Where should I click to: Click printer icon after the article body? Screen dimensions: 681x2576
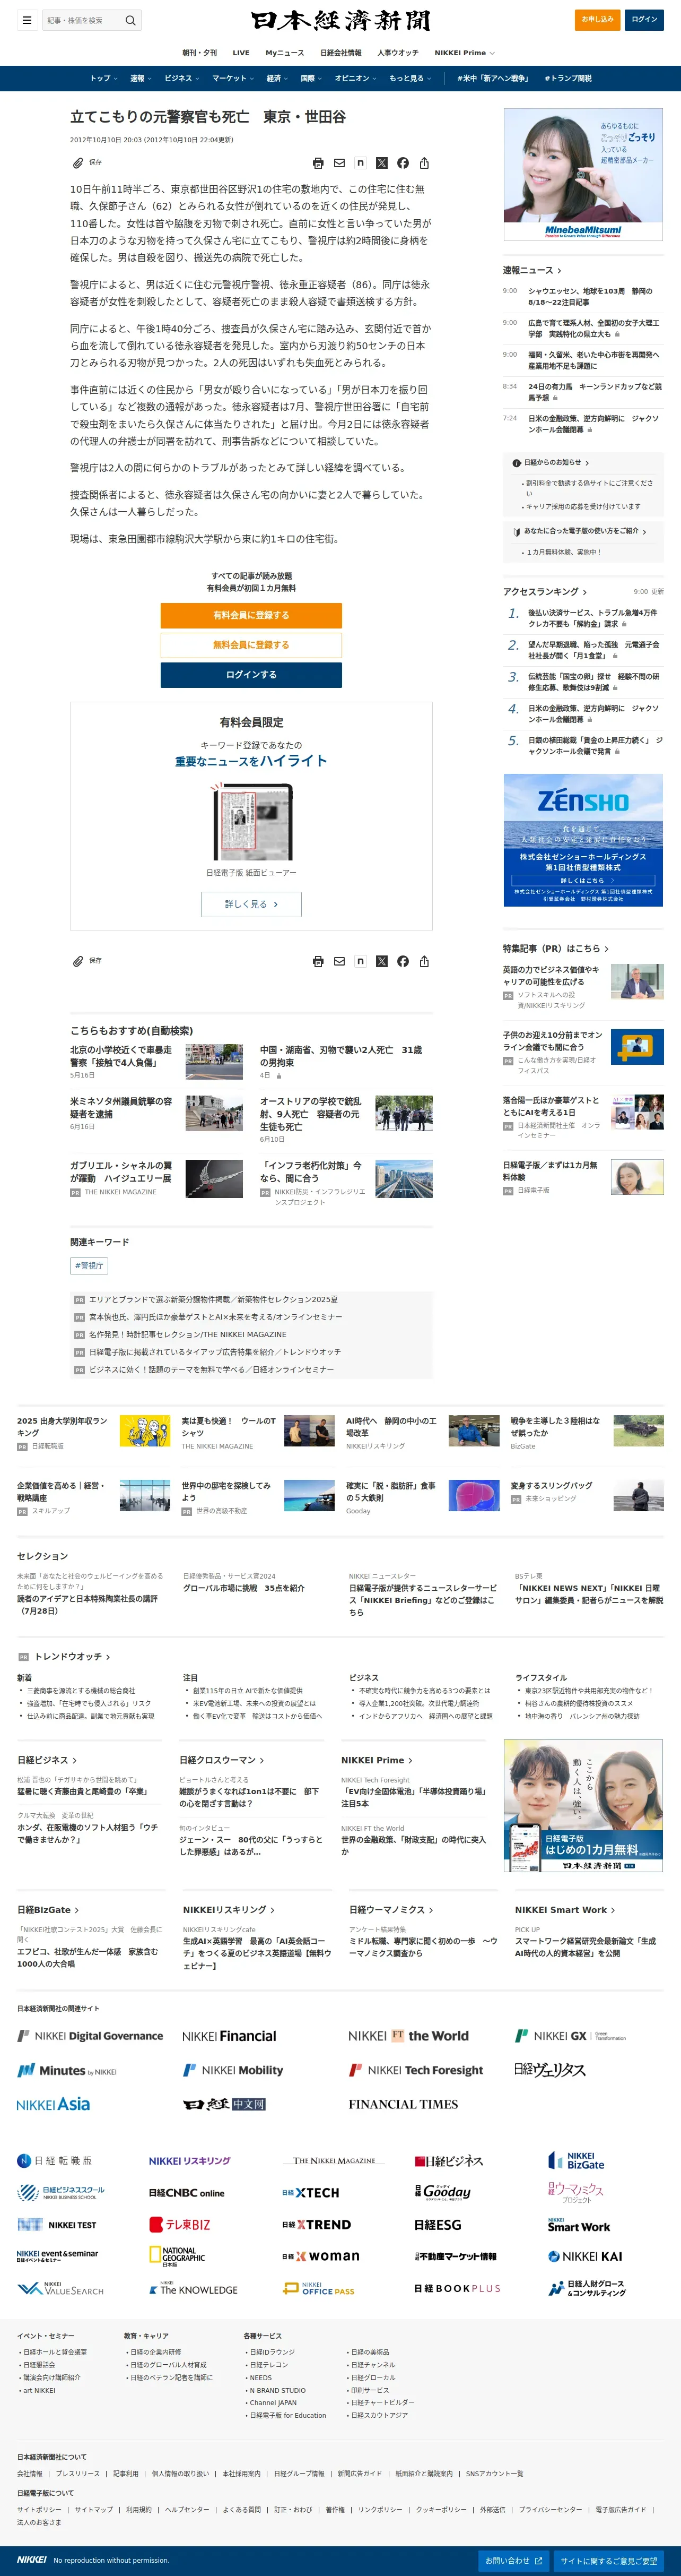tap(318, 961)
